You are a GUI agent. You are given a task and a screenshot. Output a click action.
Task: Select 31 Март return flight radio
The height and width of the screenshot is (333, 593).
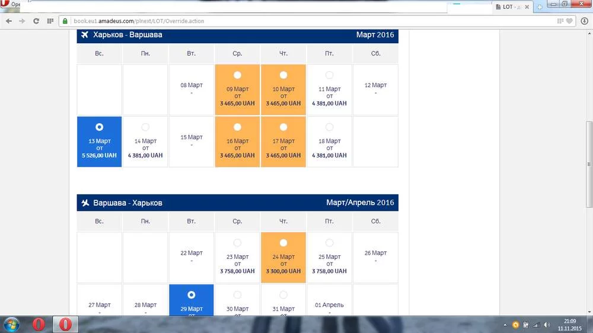283,295
